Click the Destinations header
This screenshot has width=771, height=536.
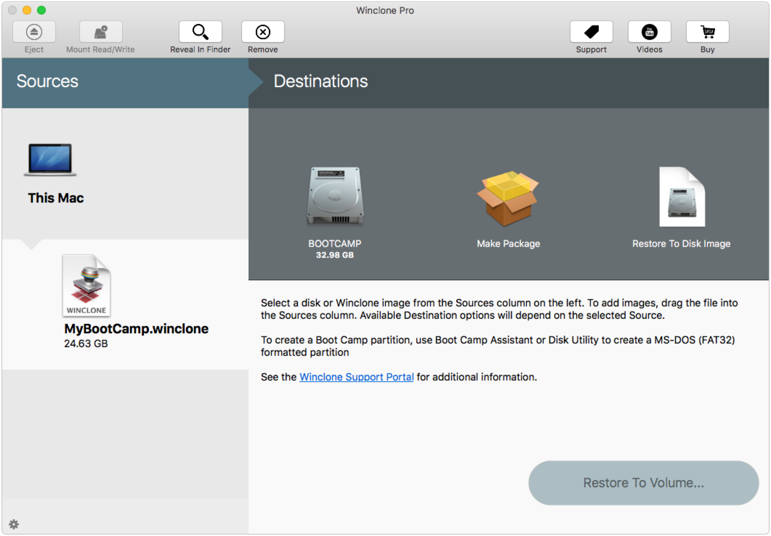321,81
